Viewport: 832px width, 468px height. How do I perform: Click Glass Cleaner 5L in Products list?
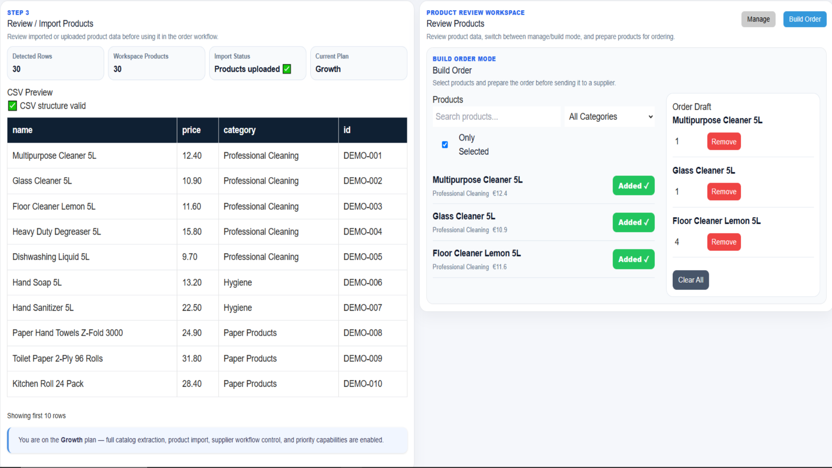[x=464, y=216]
